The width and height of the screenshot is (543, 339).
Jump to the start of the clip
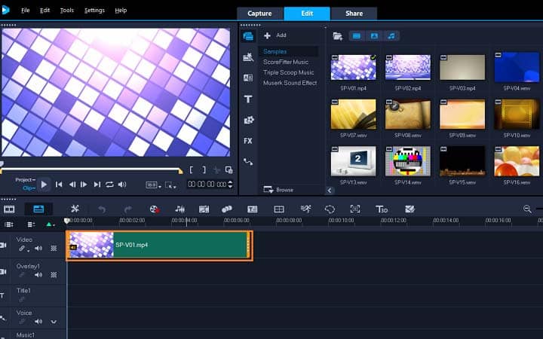(x=59, y=185)
